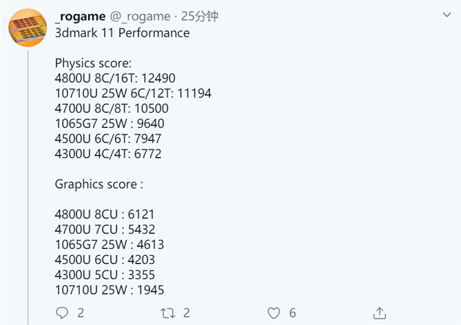Click the "Physics score:" heading text
461x325 pixels.
pyautogui.click(x=93, y=63)
